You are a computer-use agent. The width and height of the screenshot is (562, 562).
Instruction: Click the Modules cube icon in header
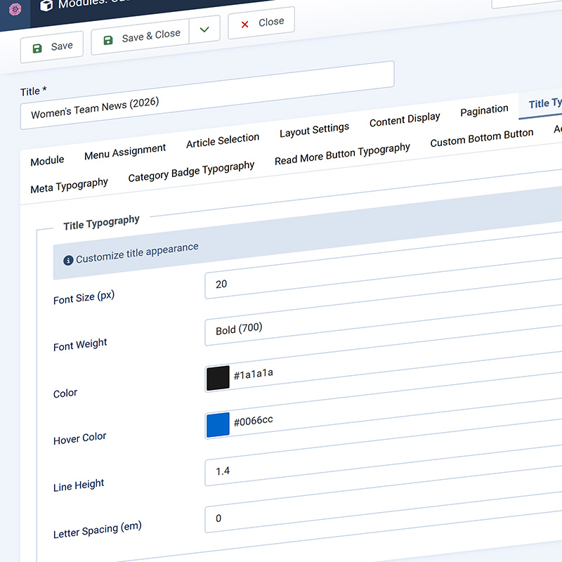click(x=46, y=6)
